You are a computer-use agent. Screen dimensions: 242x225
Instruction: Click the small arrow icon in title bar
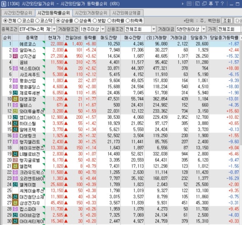point(183,4)
